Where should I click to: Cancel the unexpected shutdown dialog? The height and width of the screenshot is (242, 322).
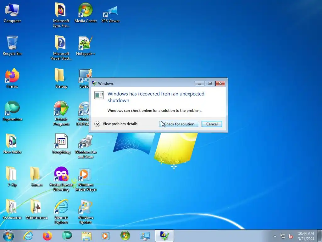pos(212,124)
